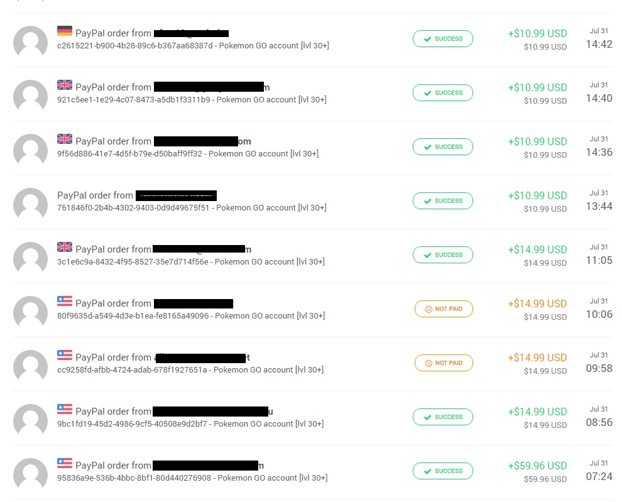Click the US flag icon on 10:06 order
The height and width of the screenshot is (502, 622).
65,301
